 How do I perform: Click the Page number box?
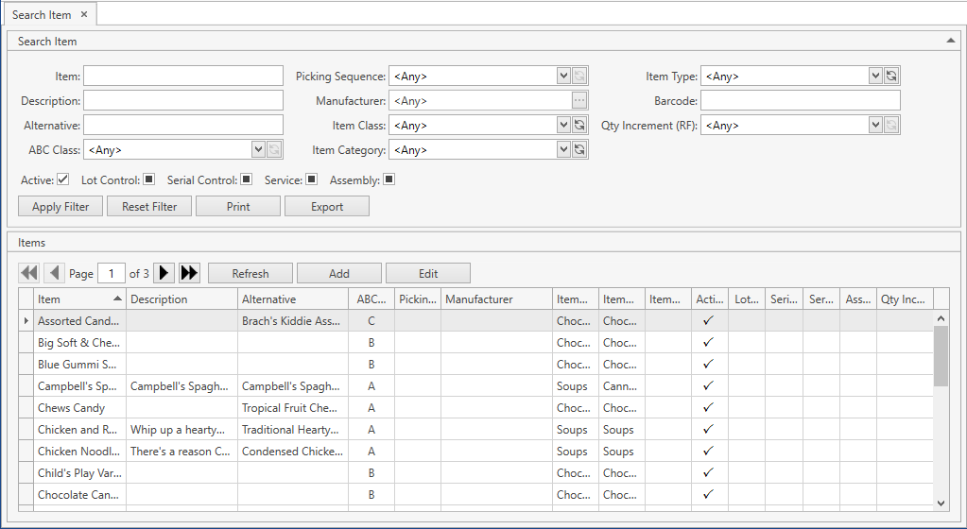[112, 273]
